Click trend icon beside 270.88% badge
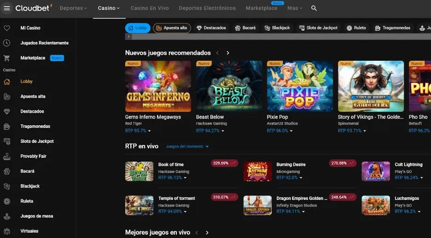The image size is (431, 238). coord(352,163)
